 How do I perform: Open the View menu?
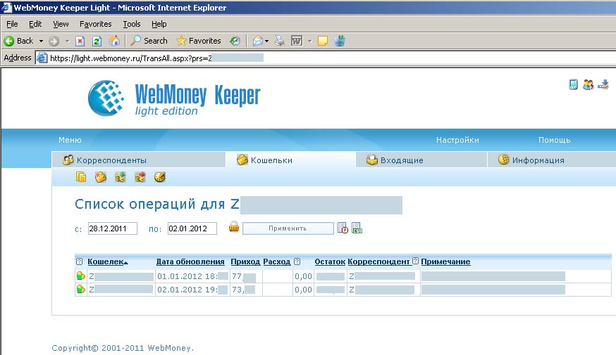tap(61, 24)
